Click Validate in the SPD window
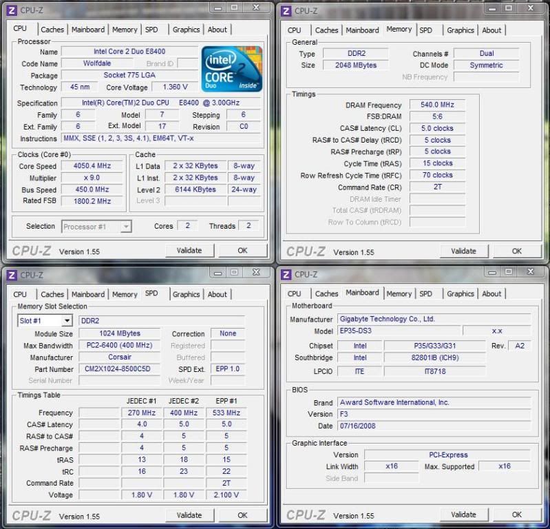Screen dimensions: 550x529 click(x=189, y=515)
